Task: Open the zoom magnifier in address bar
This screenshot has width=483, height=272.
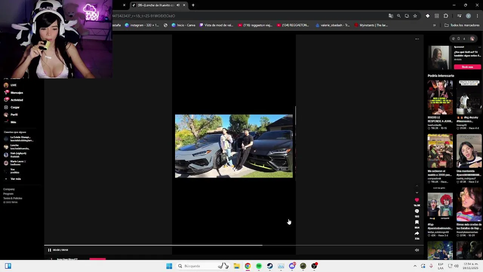Action: point(399,16)
